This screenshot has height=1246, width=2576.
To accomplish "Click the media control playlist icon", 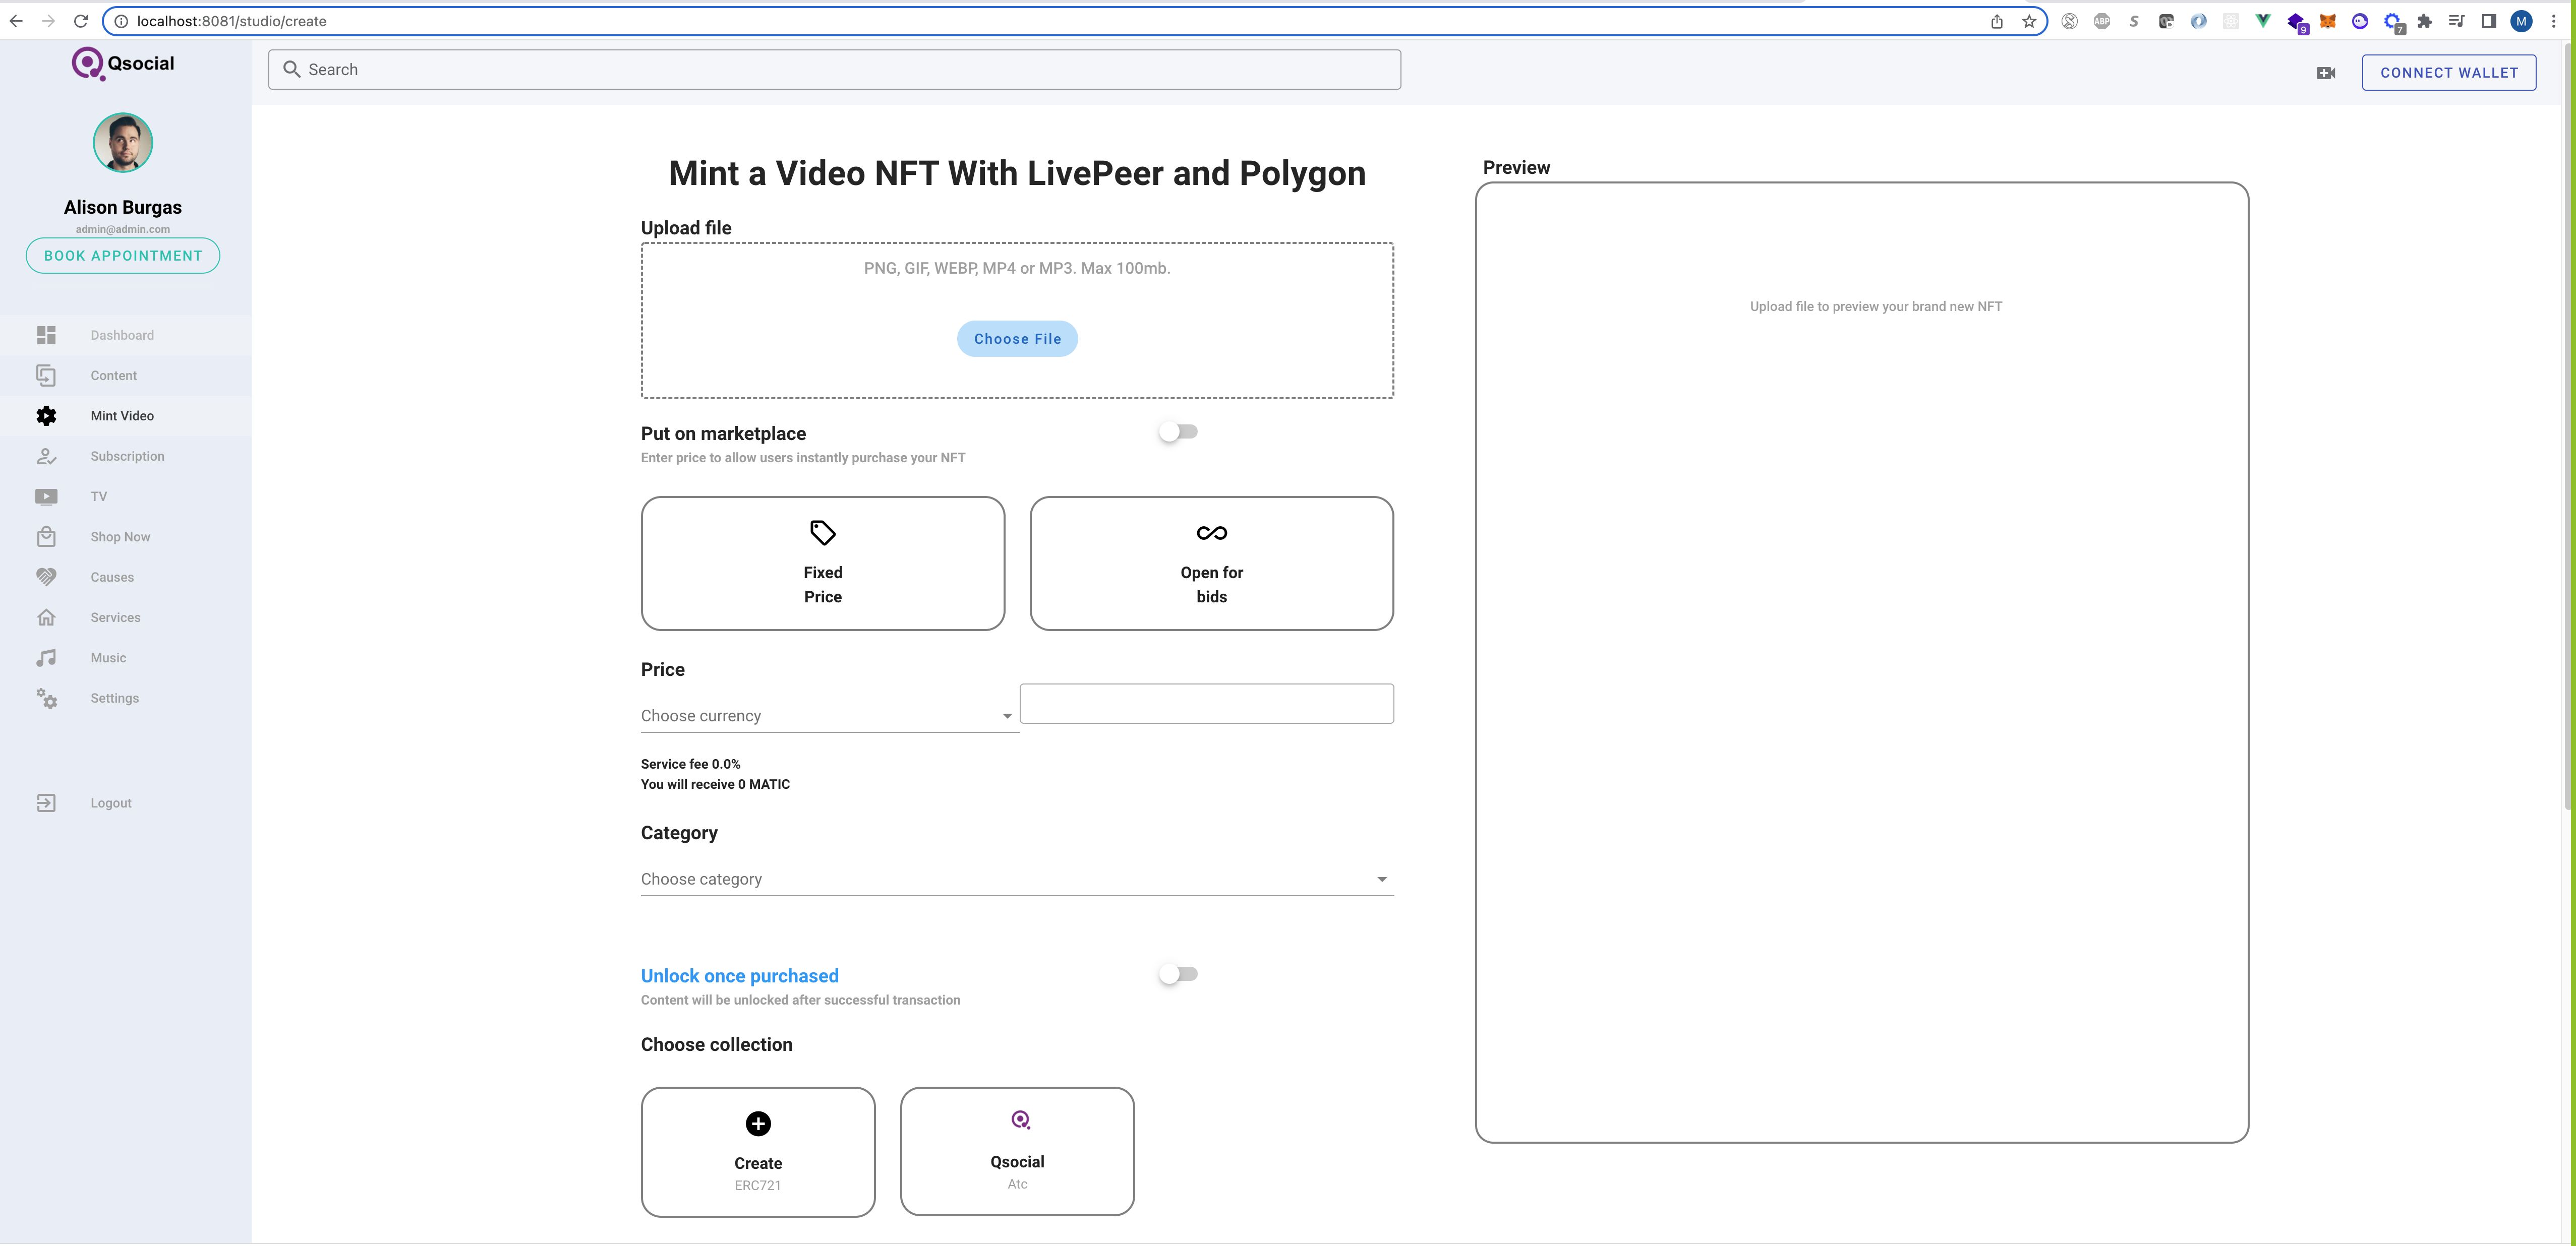I will click(x=2456, y=21).
